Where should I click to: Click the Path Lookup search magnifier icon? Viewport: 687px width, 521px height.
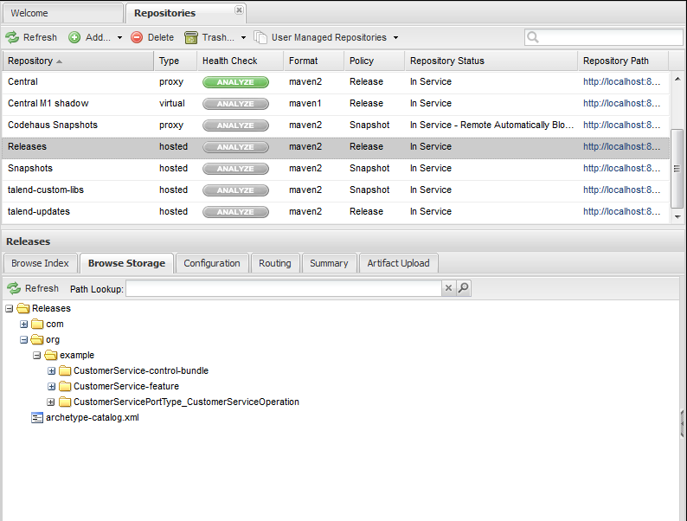click(464, 288)
